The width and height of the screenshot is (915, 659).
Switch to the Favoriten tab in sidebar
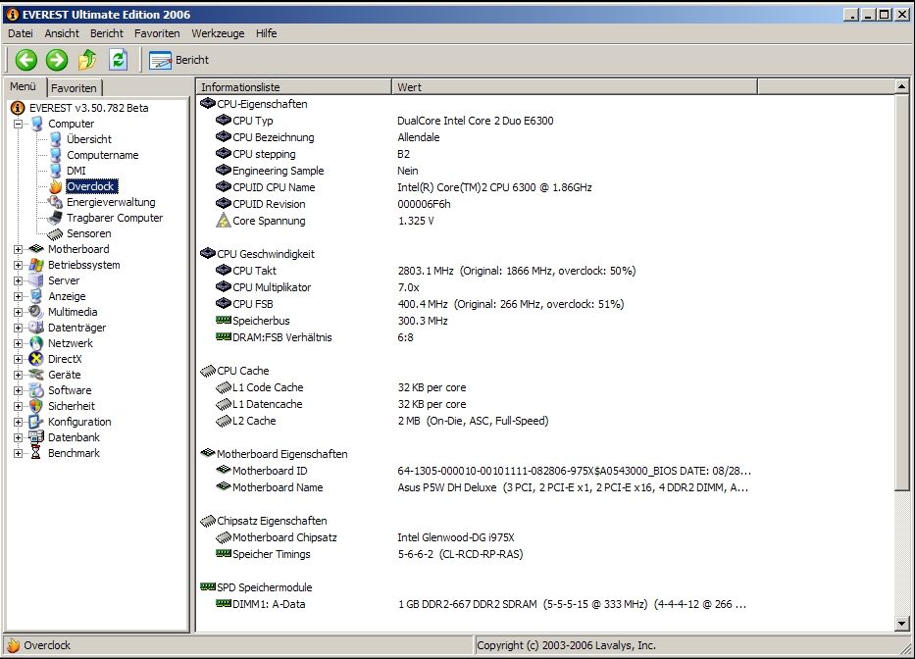coord(75,88)
